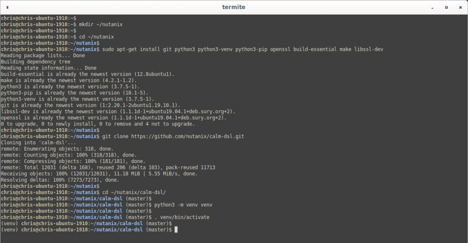
Task: Close the termite window
Action: pyautogui.click(x=460, y=7)
